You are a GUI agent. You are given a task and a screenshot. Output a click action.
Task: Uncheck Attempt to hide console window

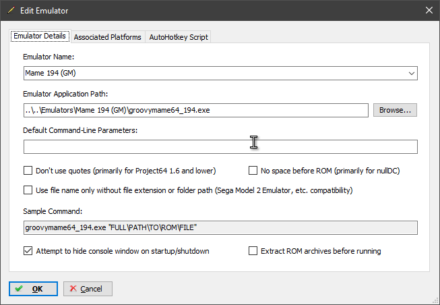click(x=28, y=251)
